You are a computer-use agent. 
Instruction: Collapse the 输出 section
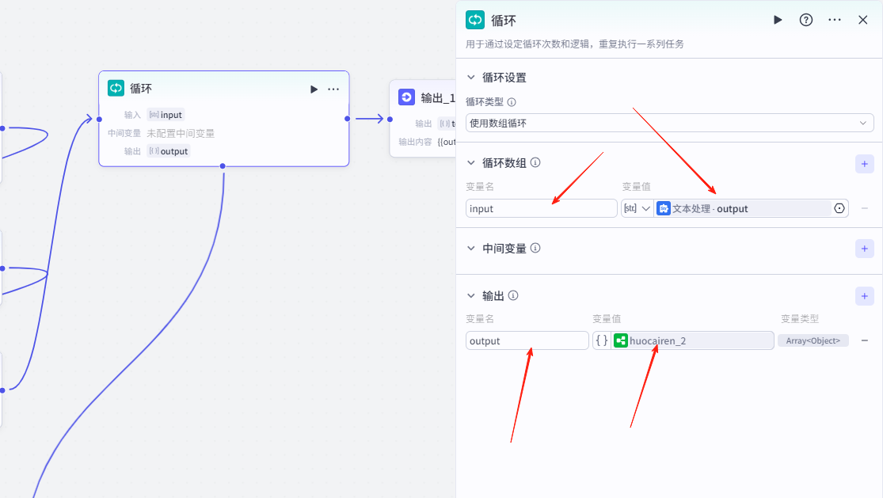(x=471, y=296)
